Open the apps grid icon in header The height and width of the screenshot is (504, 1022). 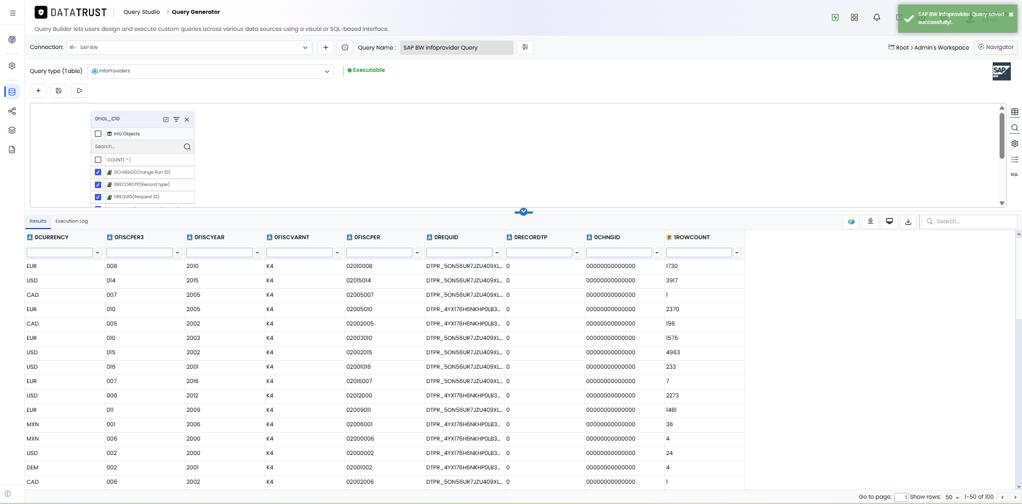click(x=854, y=18)
